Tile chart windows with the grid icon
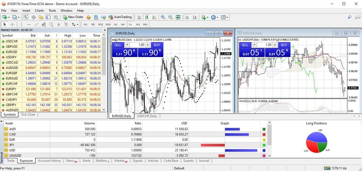Image resolution: width=362 pixels, height=171 pixels. point(178,17)
